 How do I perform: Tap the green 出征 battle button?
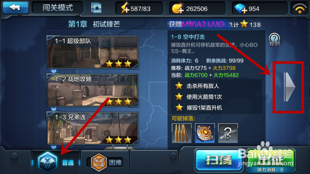click(x=271, y=160)
